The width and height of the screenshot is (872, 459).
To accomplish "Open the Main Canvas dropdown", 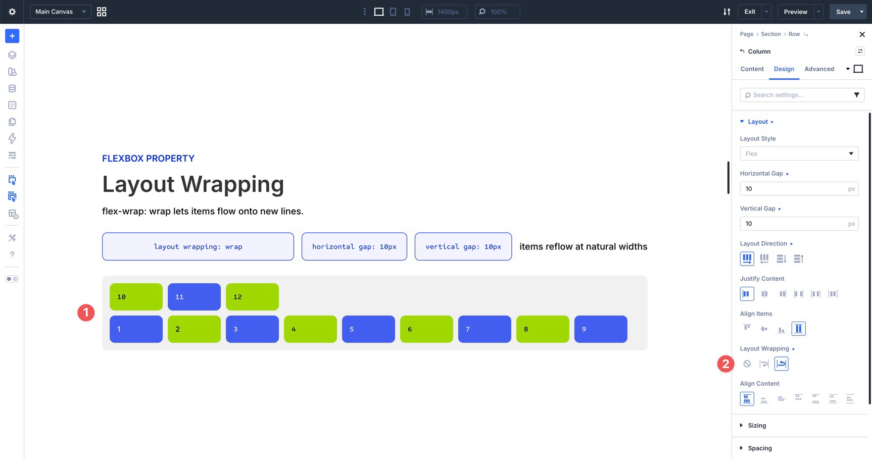I will (61, 12).
